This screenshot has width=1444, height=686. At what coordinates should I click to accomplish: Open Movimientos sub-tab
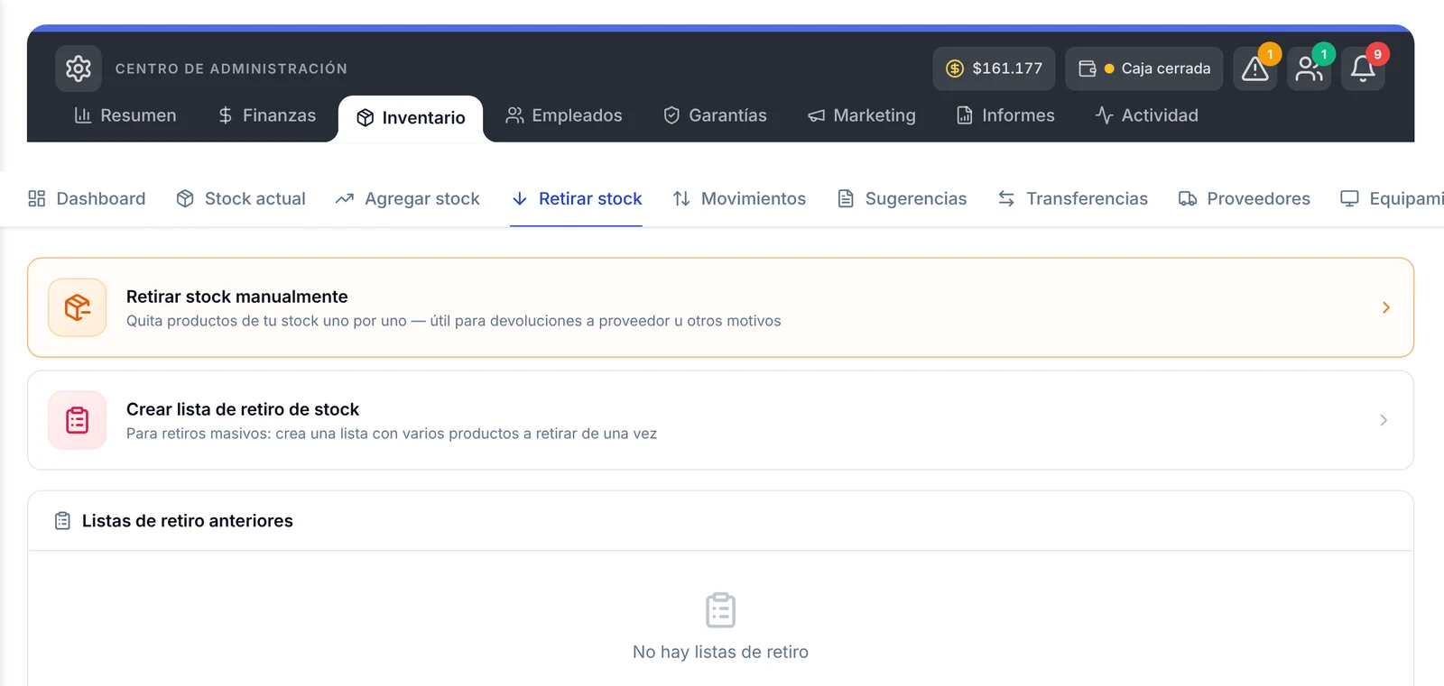click(739, 198)
